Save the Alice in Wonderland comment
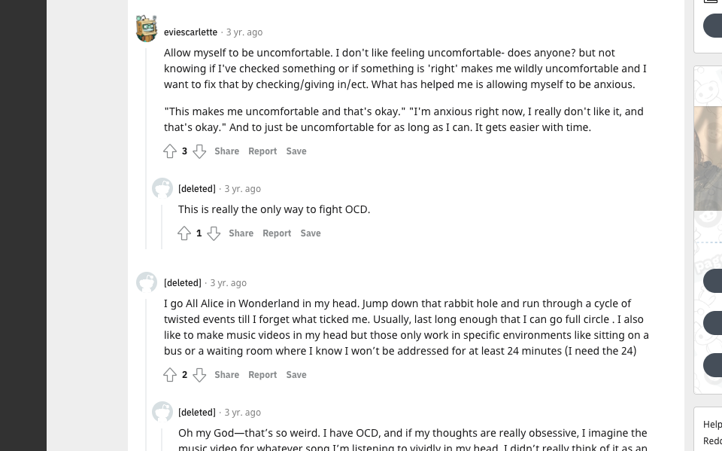Screen dimensions: 722x451 pyautogui.click(x=296, y=375)
